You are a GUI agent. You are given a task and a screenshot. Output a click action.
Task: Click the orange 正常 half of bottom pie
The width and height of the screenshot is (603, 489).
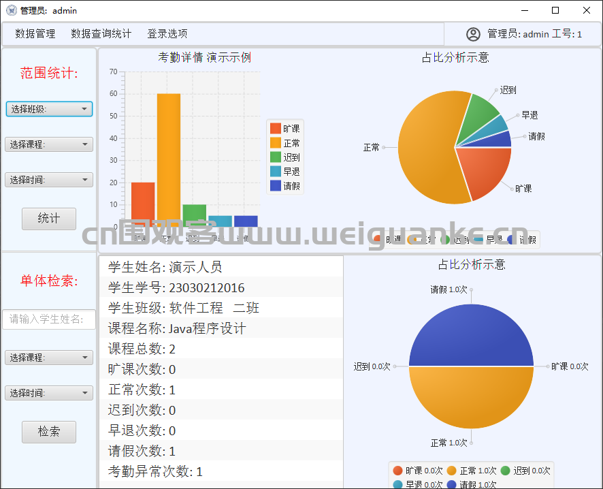471,396
